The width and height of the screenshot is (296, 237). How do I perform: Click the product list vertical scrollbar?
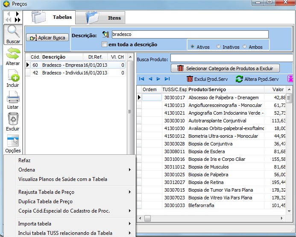[289, 150]
